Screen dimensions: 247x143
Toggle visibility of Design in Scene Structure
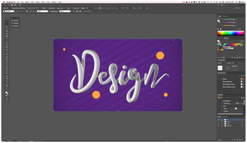click(x=218, y=79)
